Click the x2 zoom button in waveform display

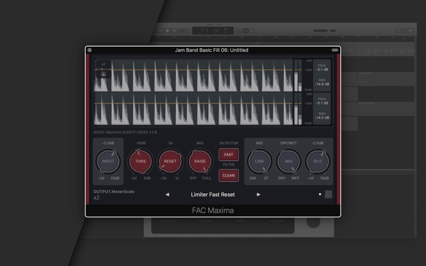click(103, 64)
